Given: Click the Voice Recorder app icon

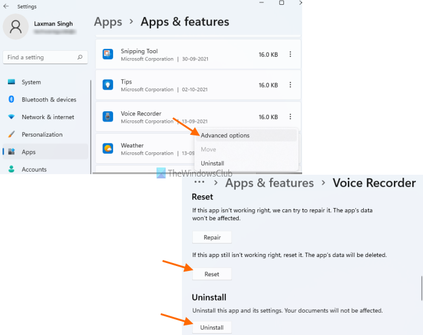Looking at the screenshot, I should pos(108,117).
